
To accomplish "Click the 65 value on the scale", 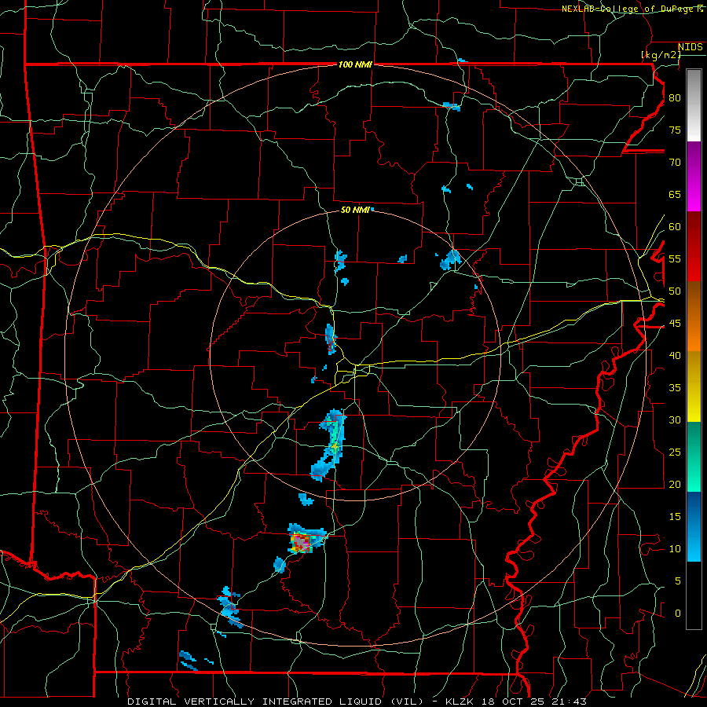I will [x=675, y=194].
